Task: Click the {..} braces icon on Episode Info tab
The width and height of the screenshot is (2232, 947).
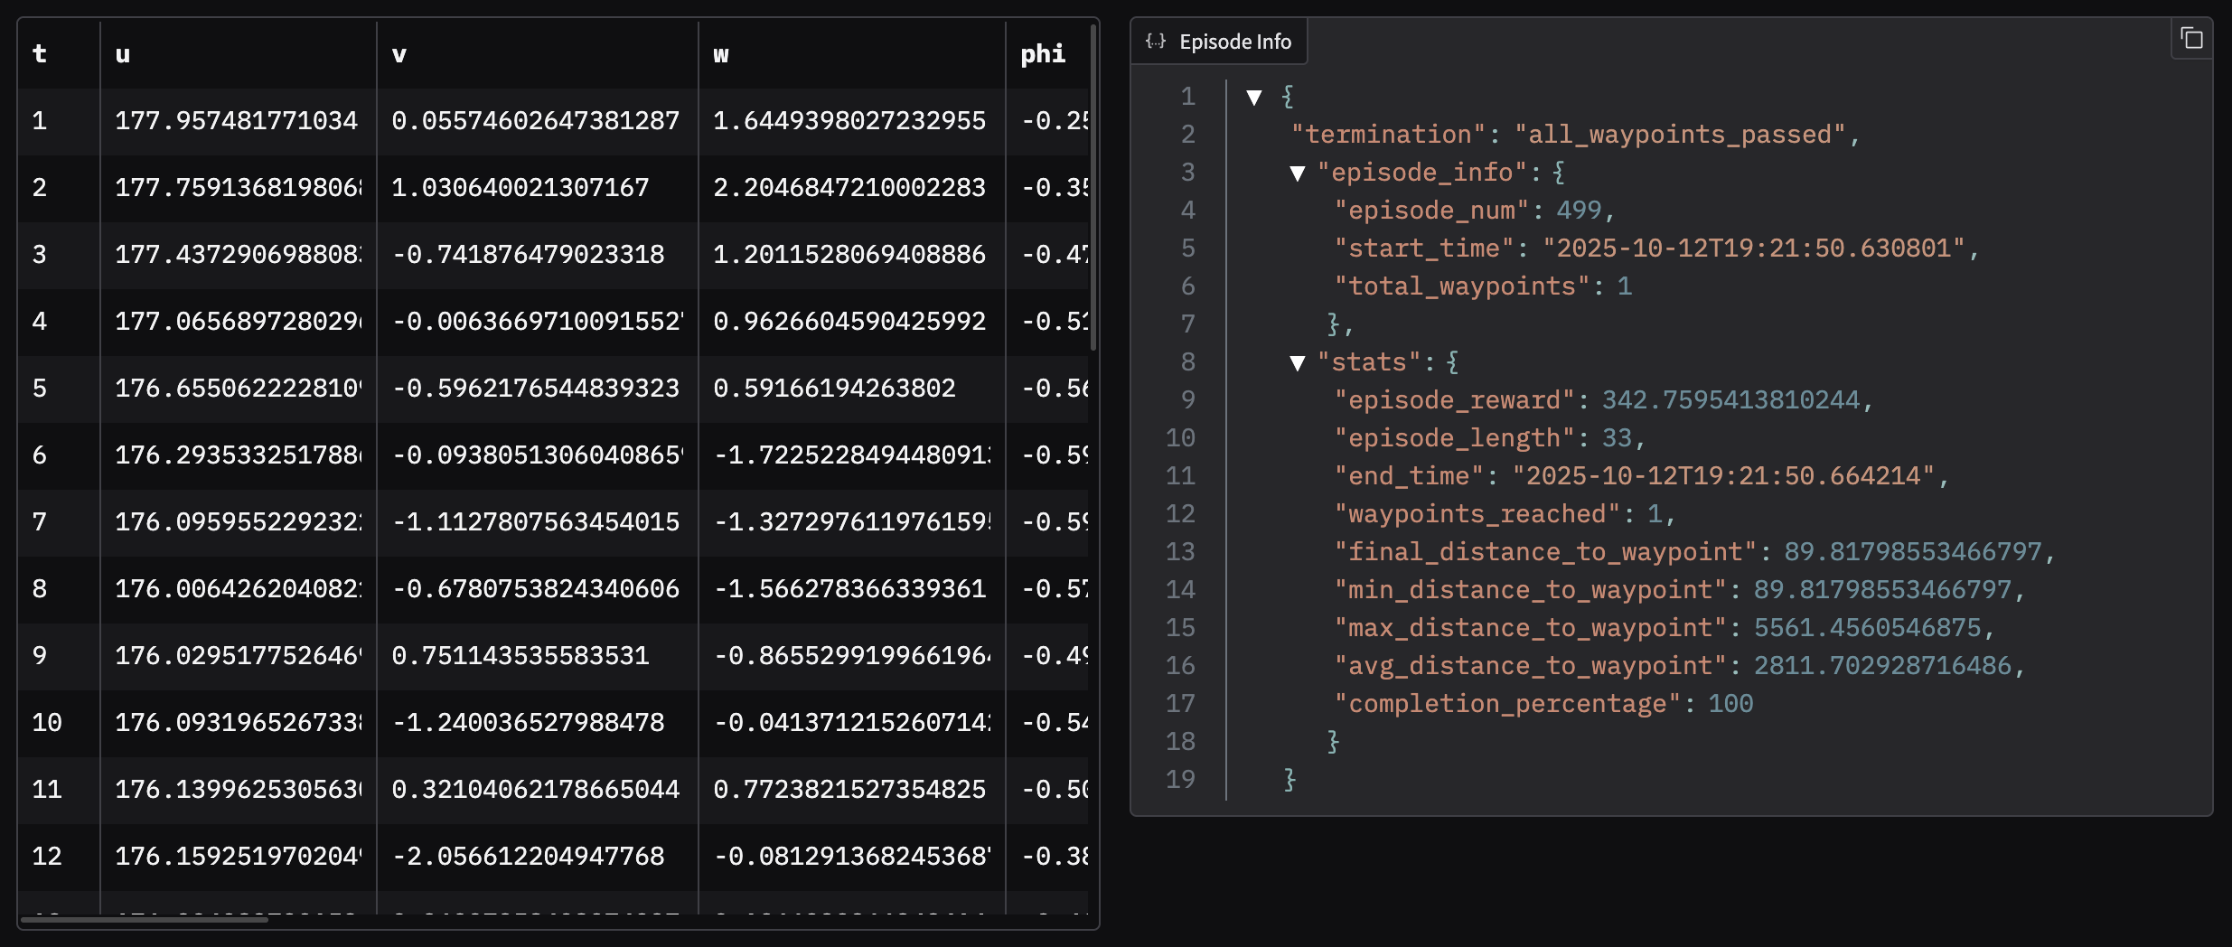Action: [x=1155, y=40]
